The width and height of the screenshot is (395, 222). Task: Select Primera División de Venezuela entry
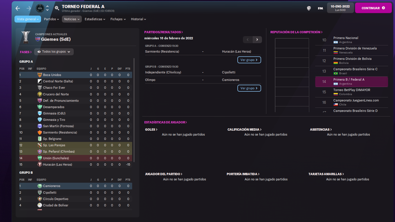[352, 50]
